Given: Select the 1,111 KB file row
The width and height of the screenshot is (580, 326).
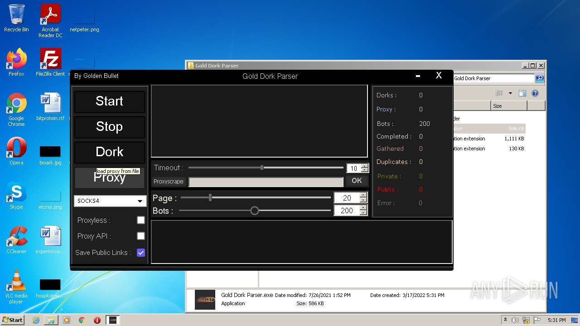Looking at the screenshot, I should click(489, 139).
